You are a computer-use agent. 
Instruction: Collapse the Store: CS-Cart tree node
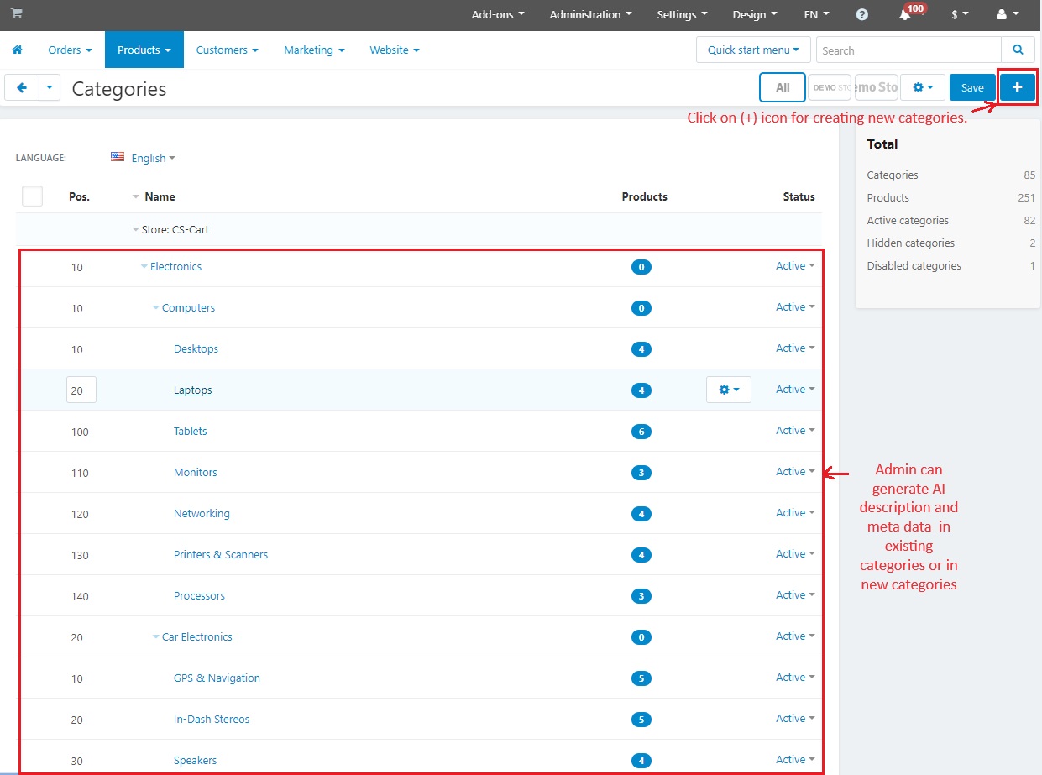pyautogui.click(x=136, y=229)
